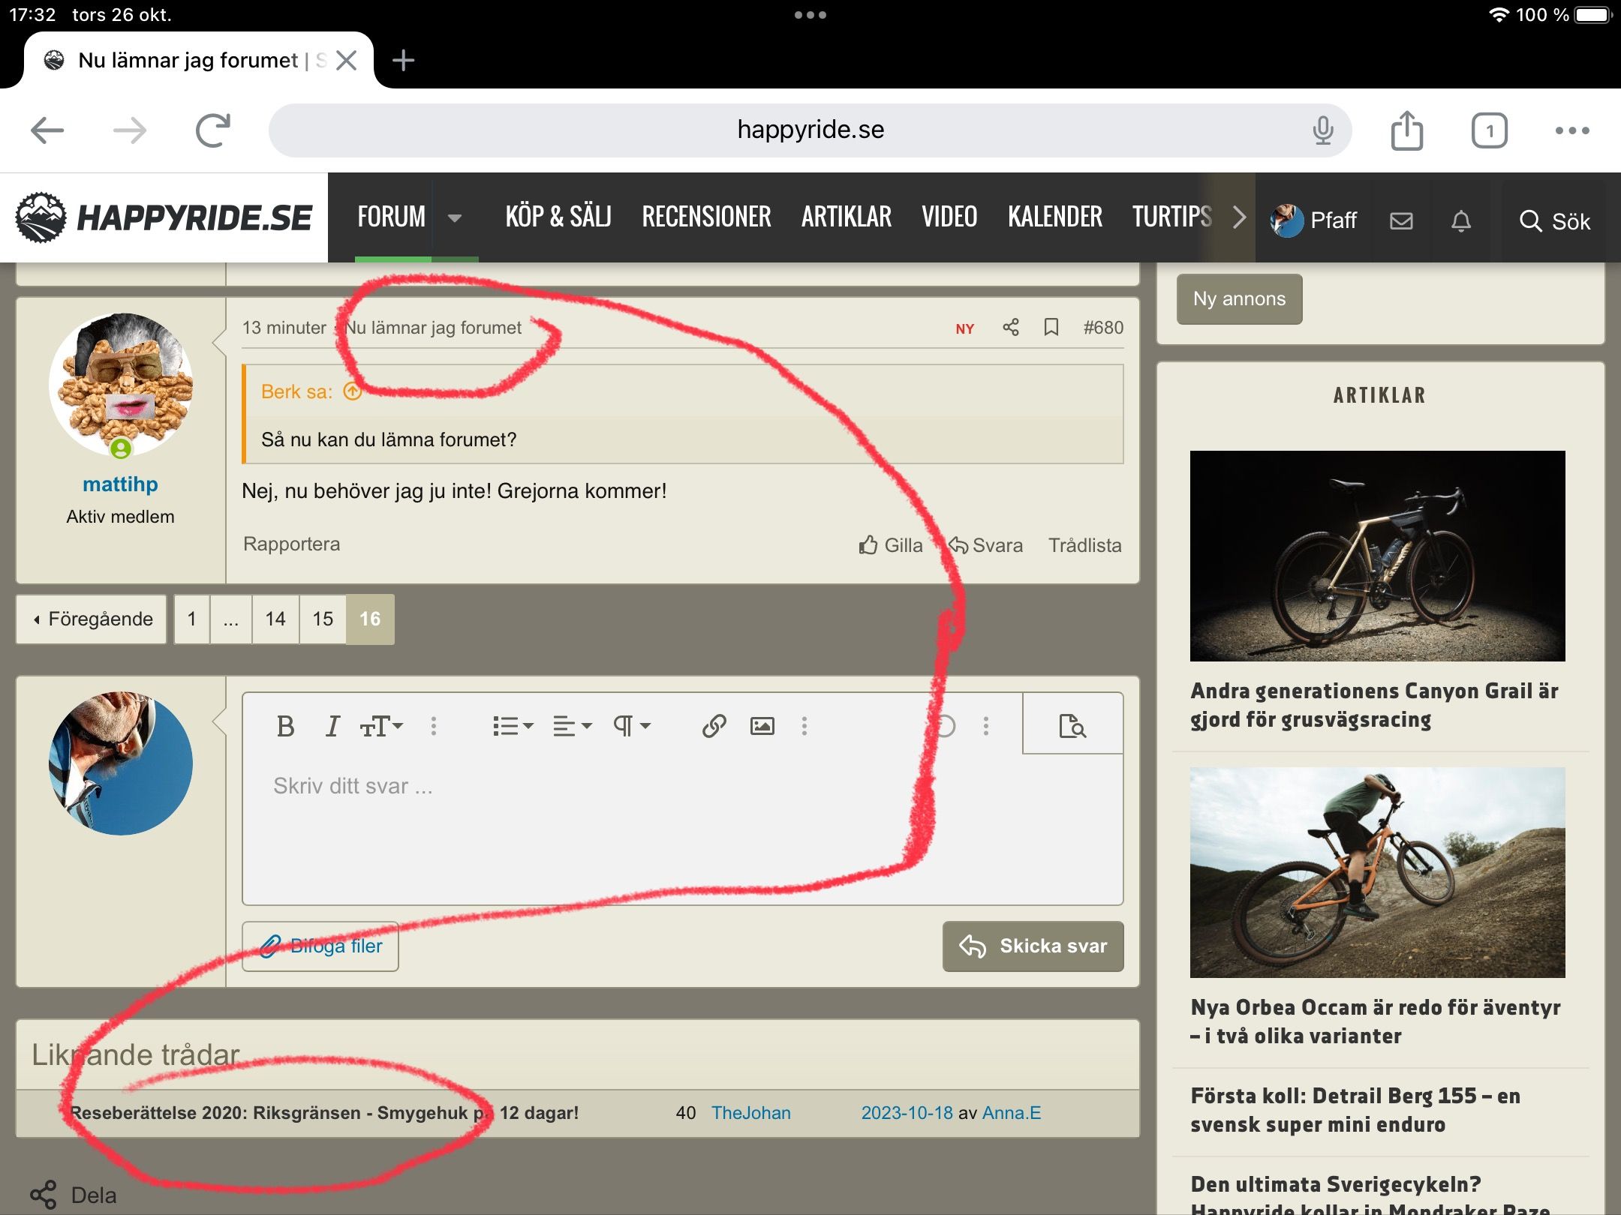1621x1215 pixels.
Task: Insert a link using the chain icon
Action: click(714, 726)
